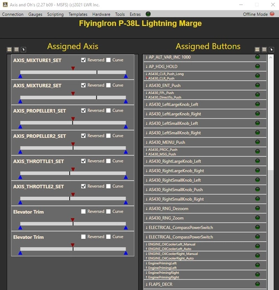Image resolution: width=279 pixels, height=290 pixels.
Task: Click the AXIS_MIXTURE1_SET slider bar
Action: pos(73,72)
